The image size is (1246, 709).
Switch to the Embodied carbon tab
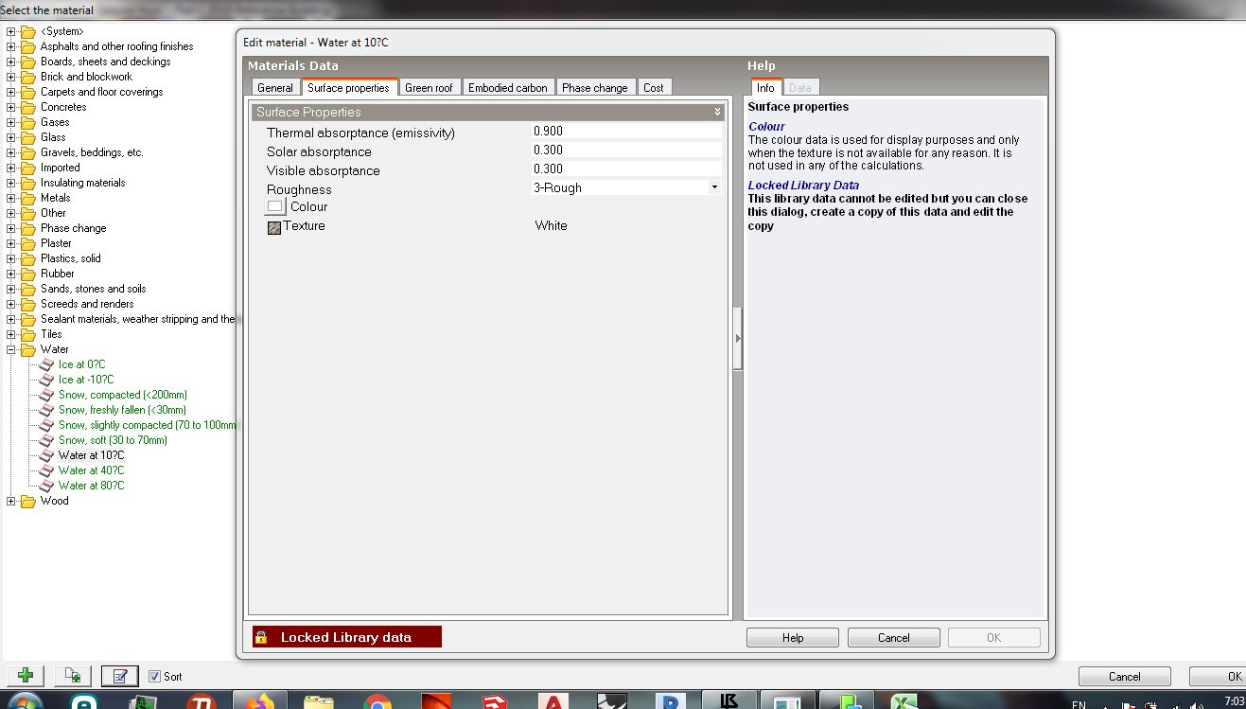pyautogui.click(x=507, y=87)
